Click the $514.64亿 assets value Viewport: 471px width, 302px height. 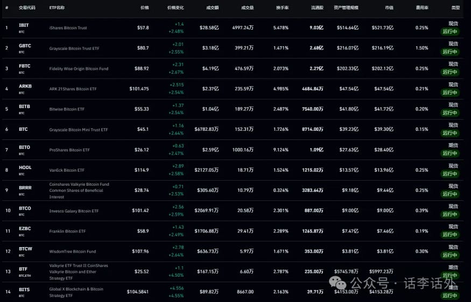pyautogui.click(x=348, y=27)
